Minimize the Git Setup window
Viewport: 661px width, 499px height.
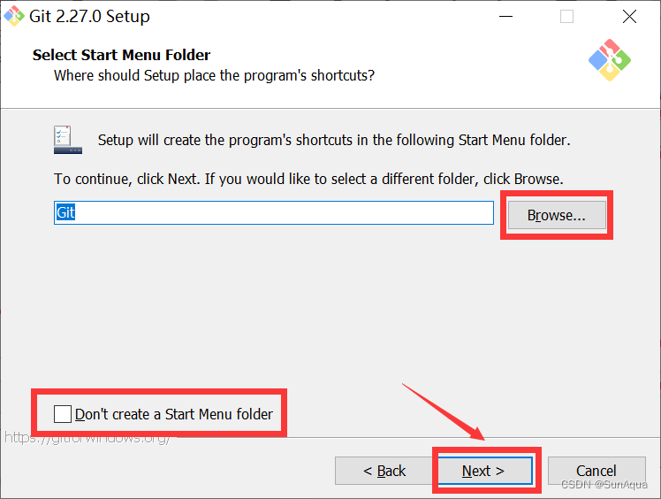pos(505,17)
